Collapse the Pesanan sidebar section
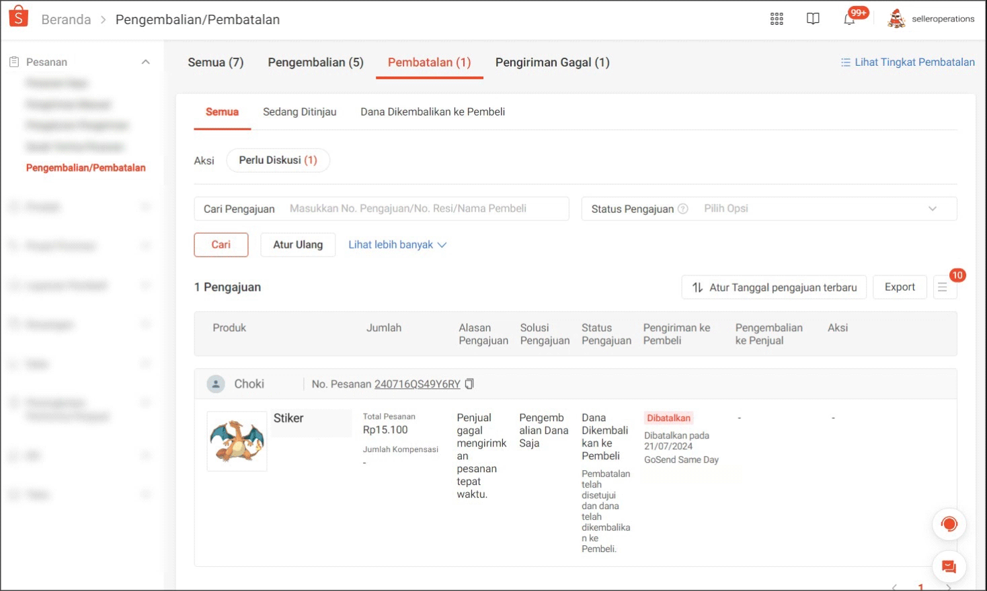987x591 pixels. (x=145, y=62)
